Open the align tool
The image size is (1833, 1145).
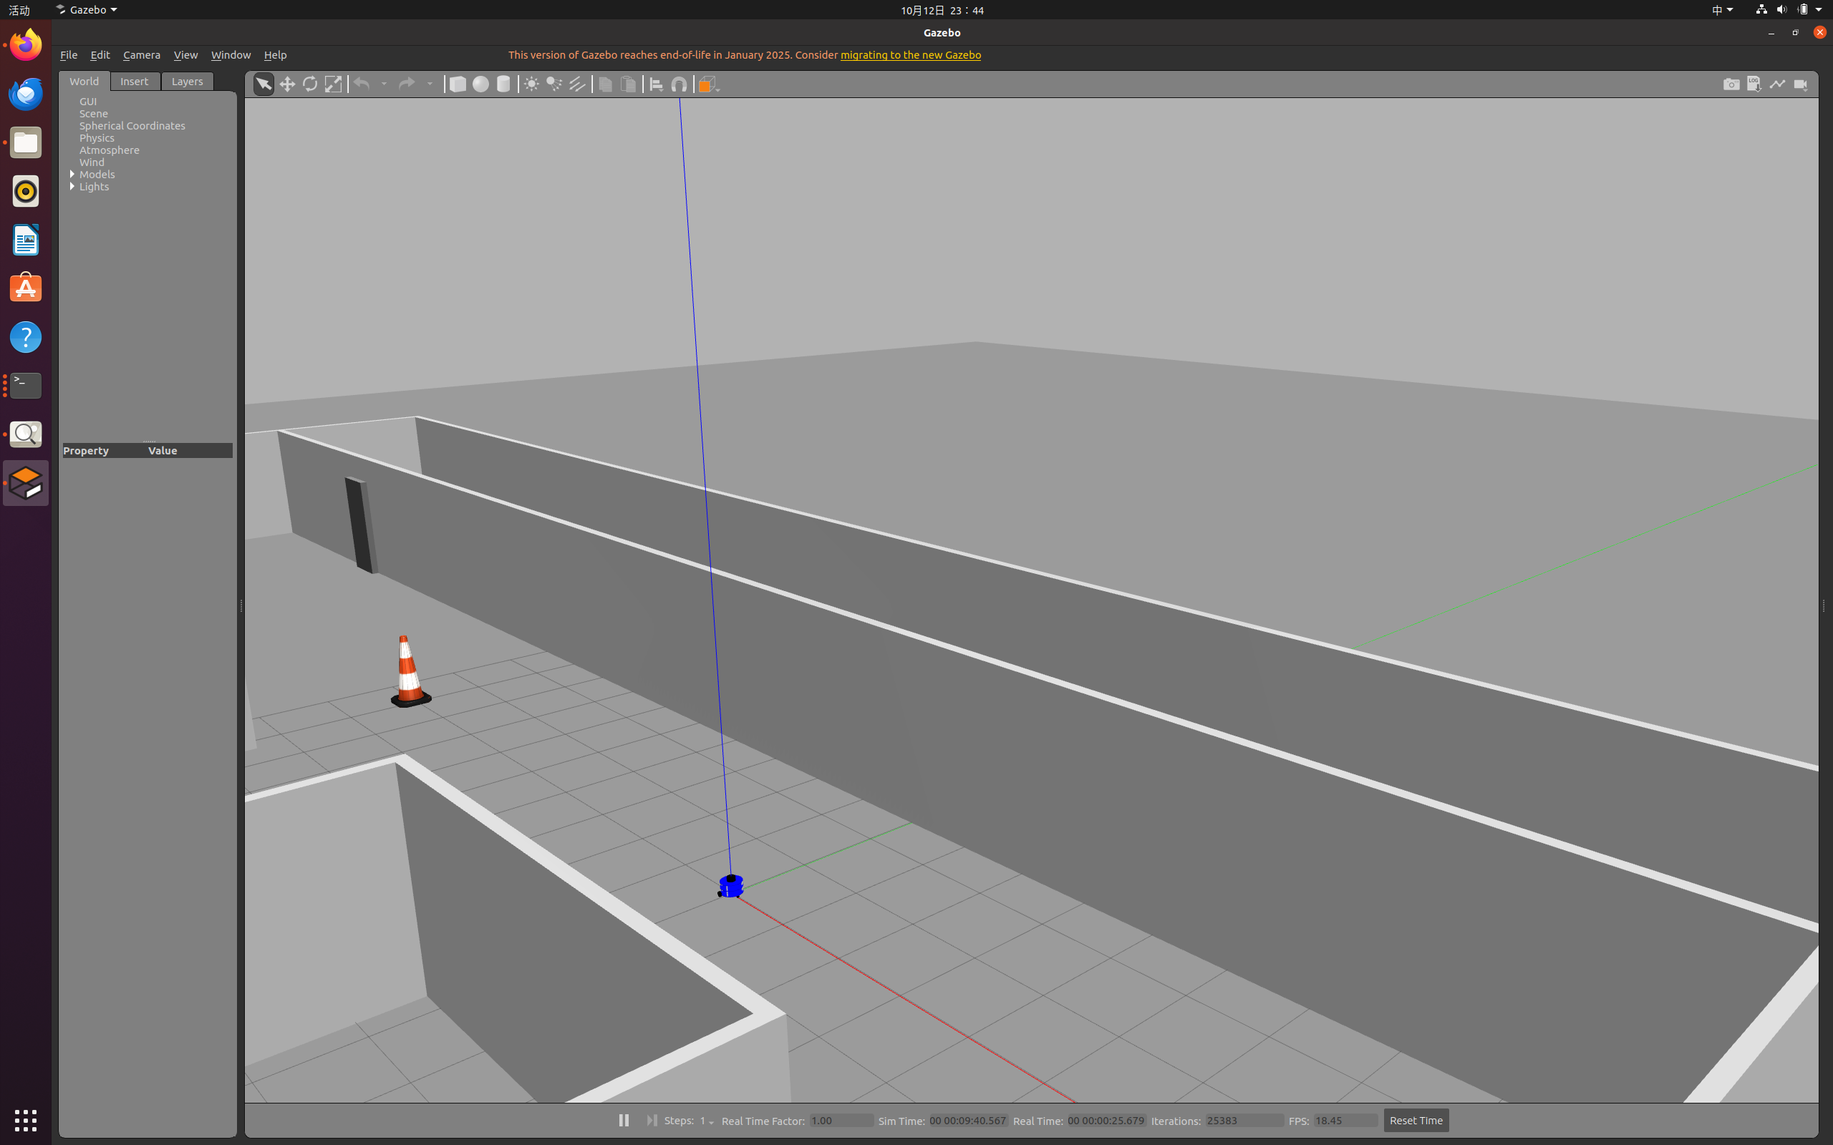657,84
